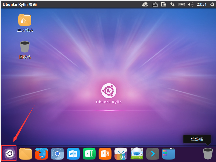Open WPS Presentation from the dock
Screen dimensions: 216x162
105,154
